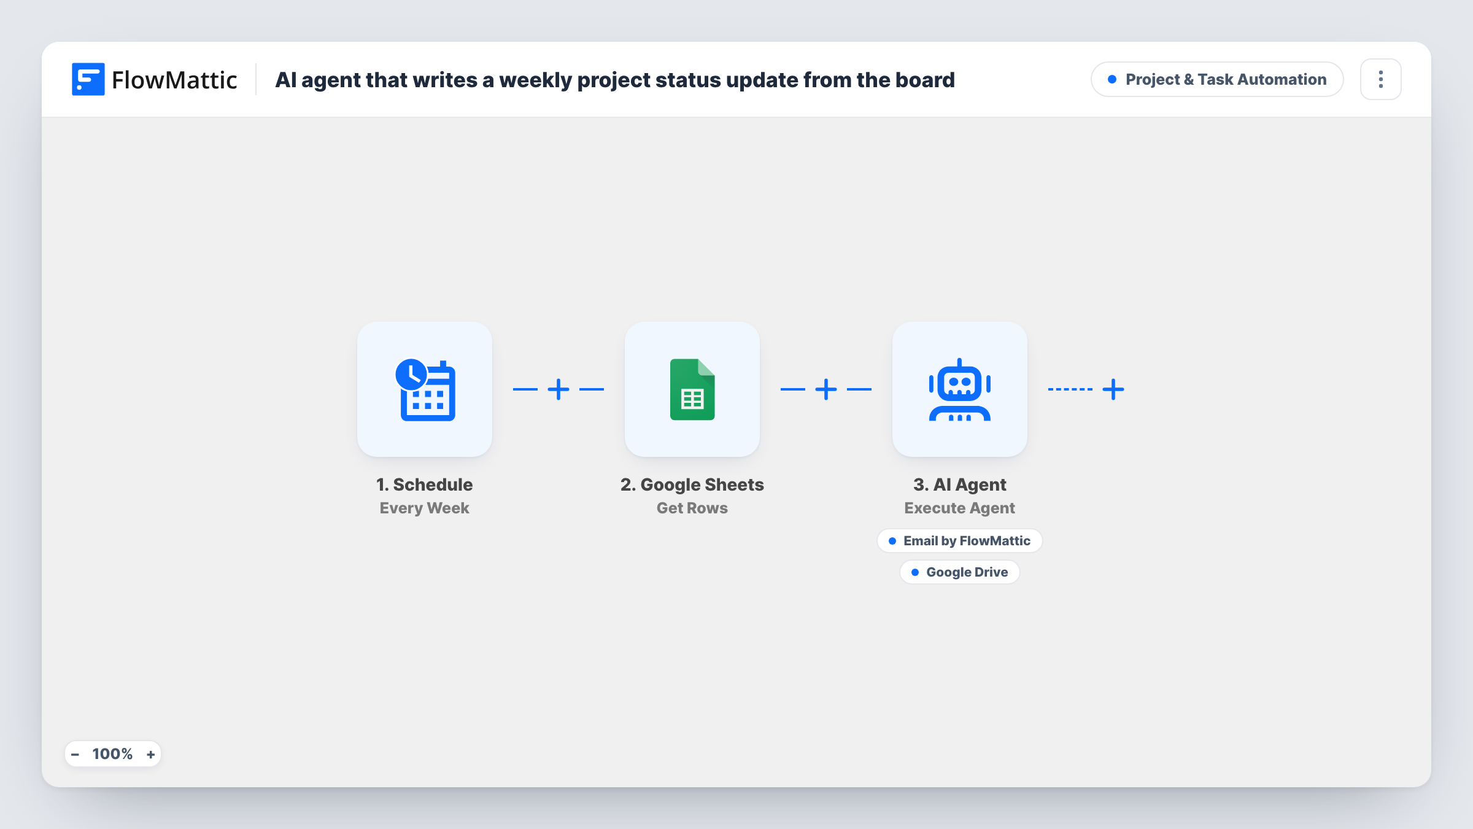Click the 'Get Rows' action subtitle
Viewport: 1473px width, 829px height.
692,508
